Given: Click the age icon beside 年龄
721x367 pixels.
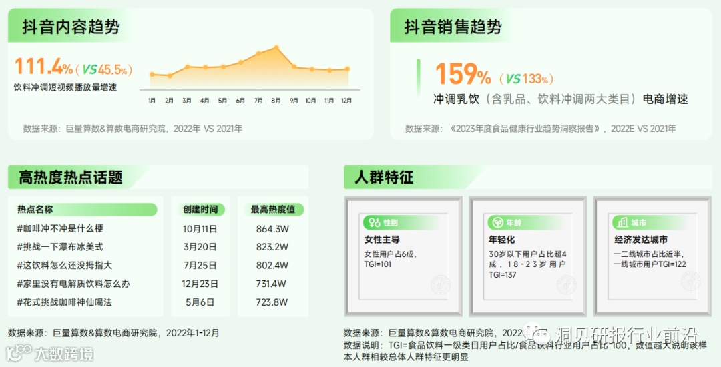Looking at the screenshot, I should (497, 223).
